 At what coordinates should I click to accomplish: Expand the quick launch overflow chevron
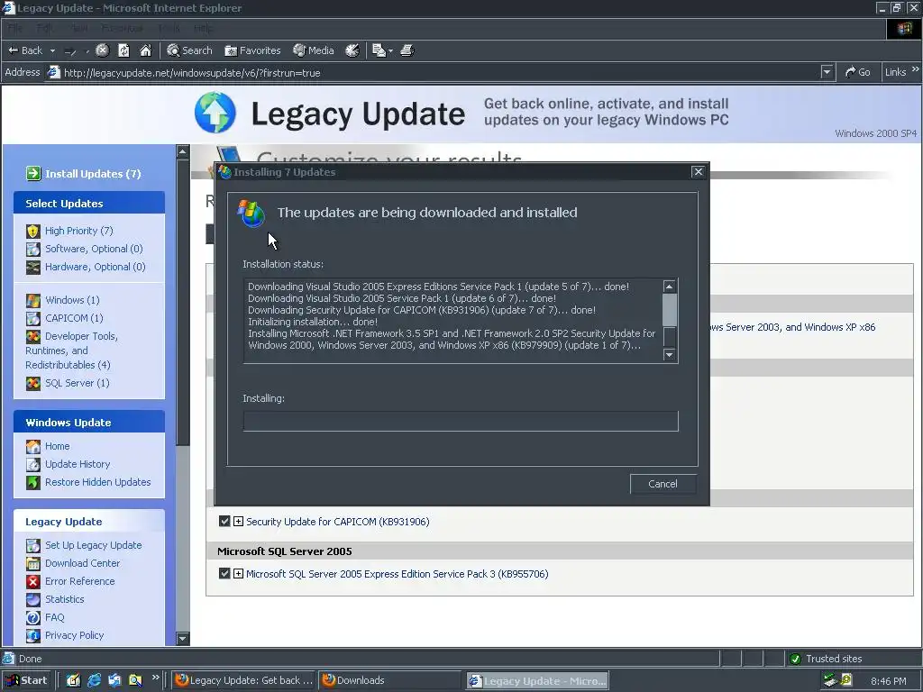(155, 678)
